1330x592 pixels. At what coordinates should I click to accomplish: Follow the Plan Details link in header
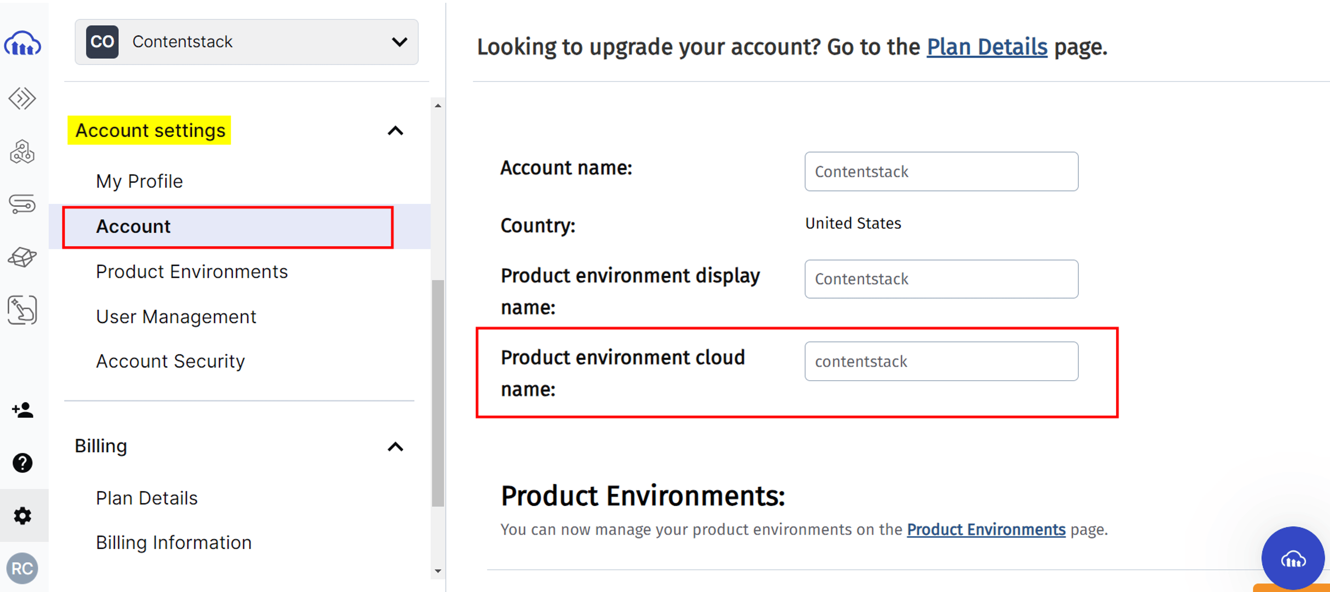[x=987, y=47]
